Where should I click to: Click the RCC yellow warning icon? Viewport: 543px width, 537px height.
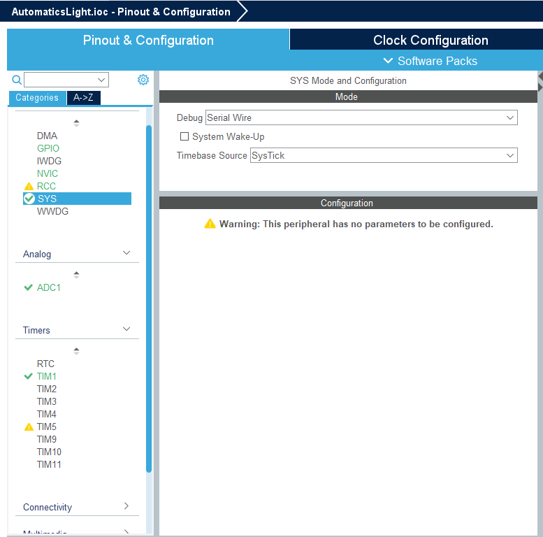[29, 187]
